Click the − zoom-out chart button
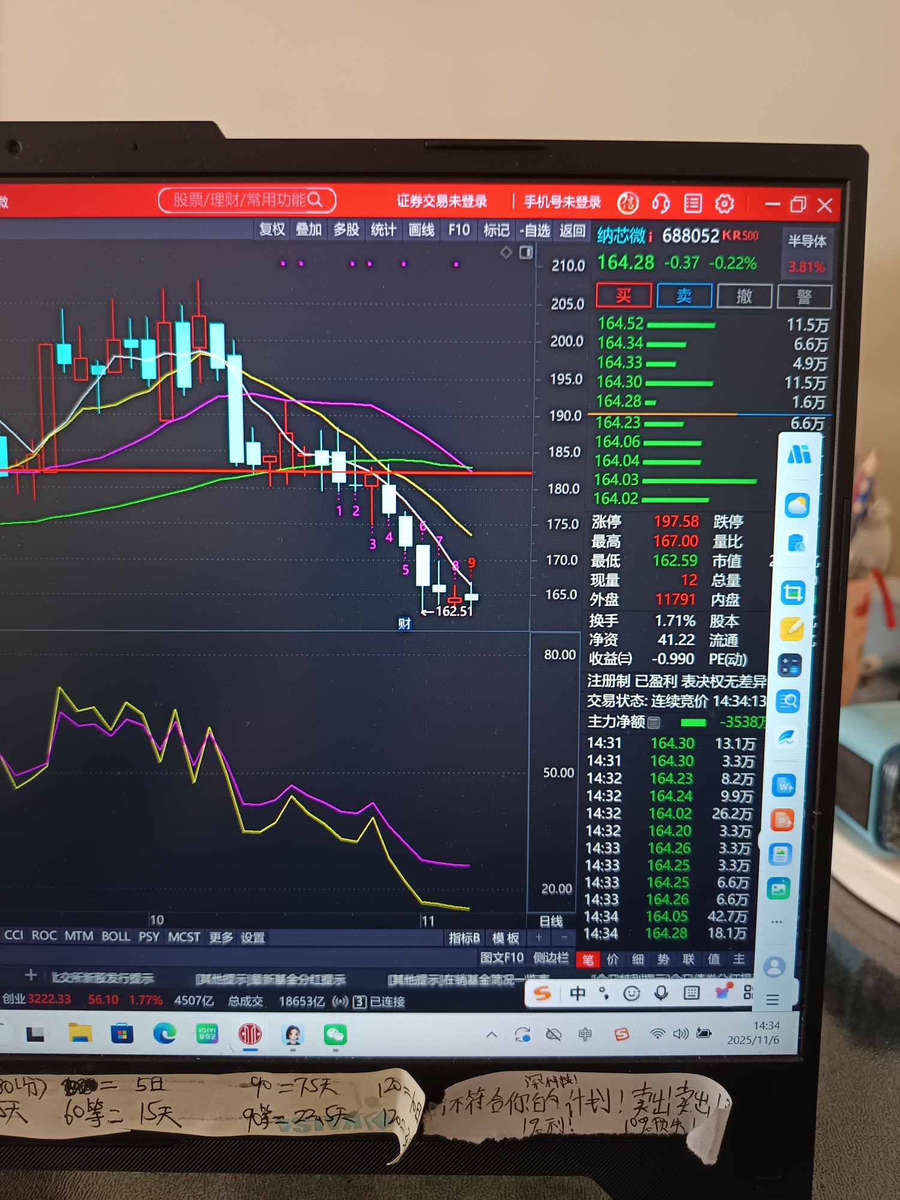Screen dimensions: 900x1200 (x=563, y=937)
